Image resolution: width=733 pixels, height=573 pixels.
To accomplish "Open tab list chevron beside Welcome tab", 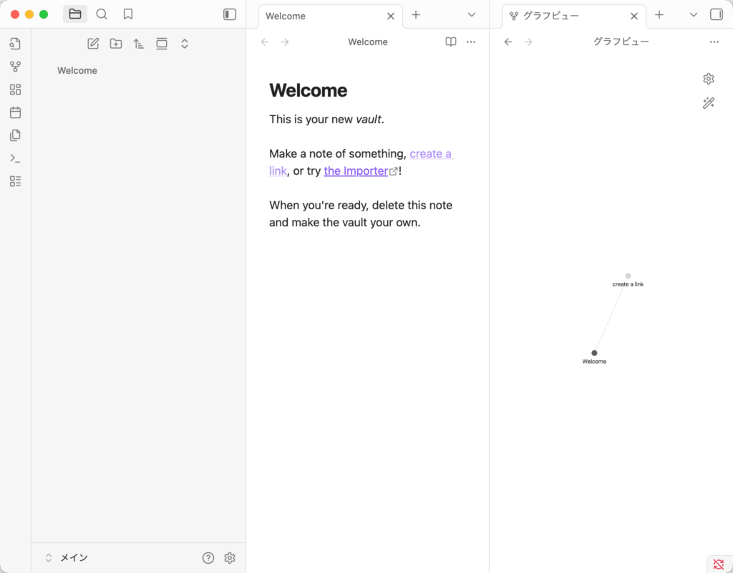I will [x=471, y=15].
